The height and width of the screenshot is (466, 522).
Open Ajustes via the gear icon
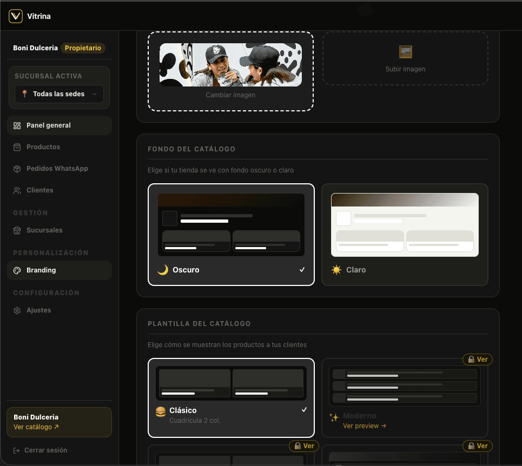(17, 310)
